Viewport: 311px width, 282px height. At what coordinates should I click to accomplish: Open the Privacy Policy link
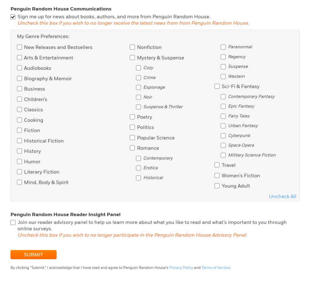pyautogui.click(x=181, y=268)
